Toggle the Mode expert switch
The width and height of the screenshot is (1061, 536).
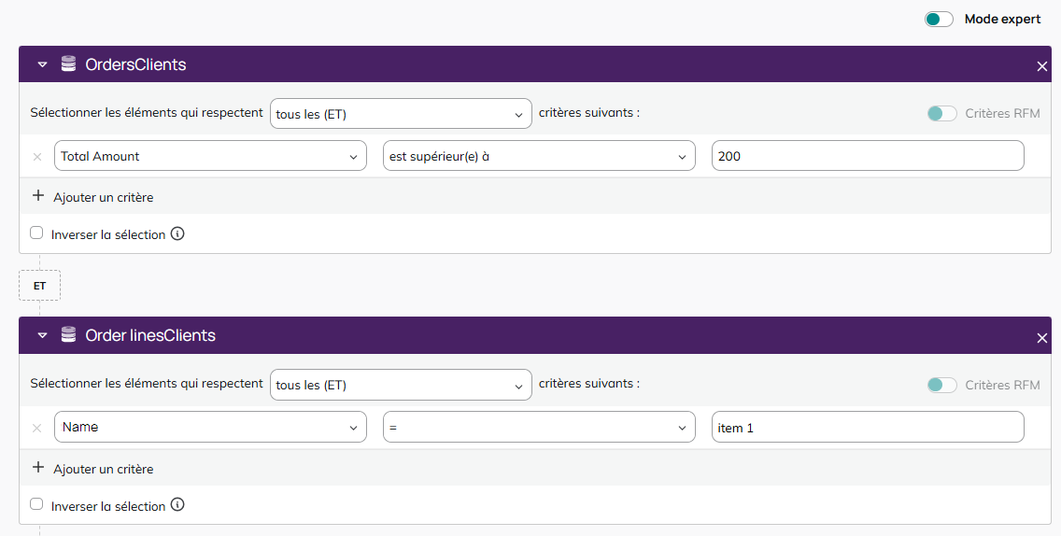(x=939, y=19)
